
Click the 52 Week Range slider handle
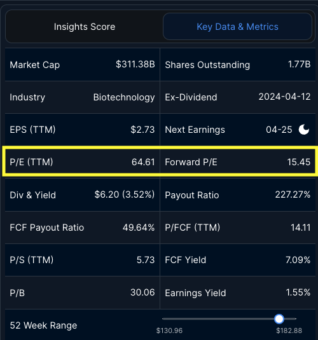click(x=279, y=319)
